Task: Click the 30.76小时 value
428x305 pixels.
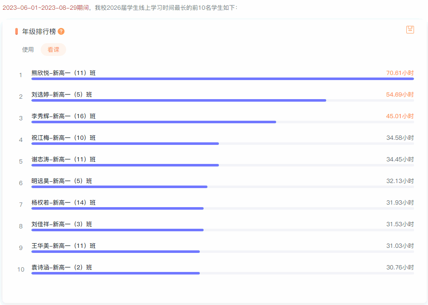Action: tap(400, 267)
